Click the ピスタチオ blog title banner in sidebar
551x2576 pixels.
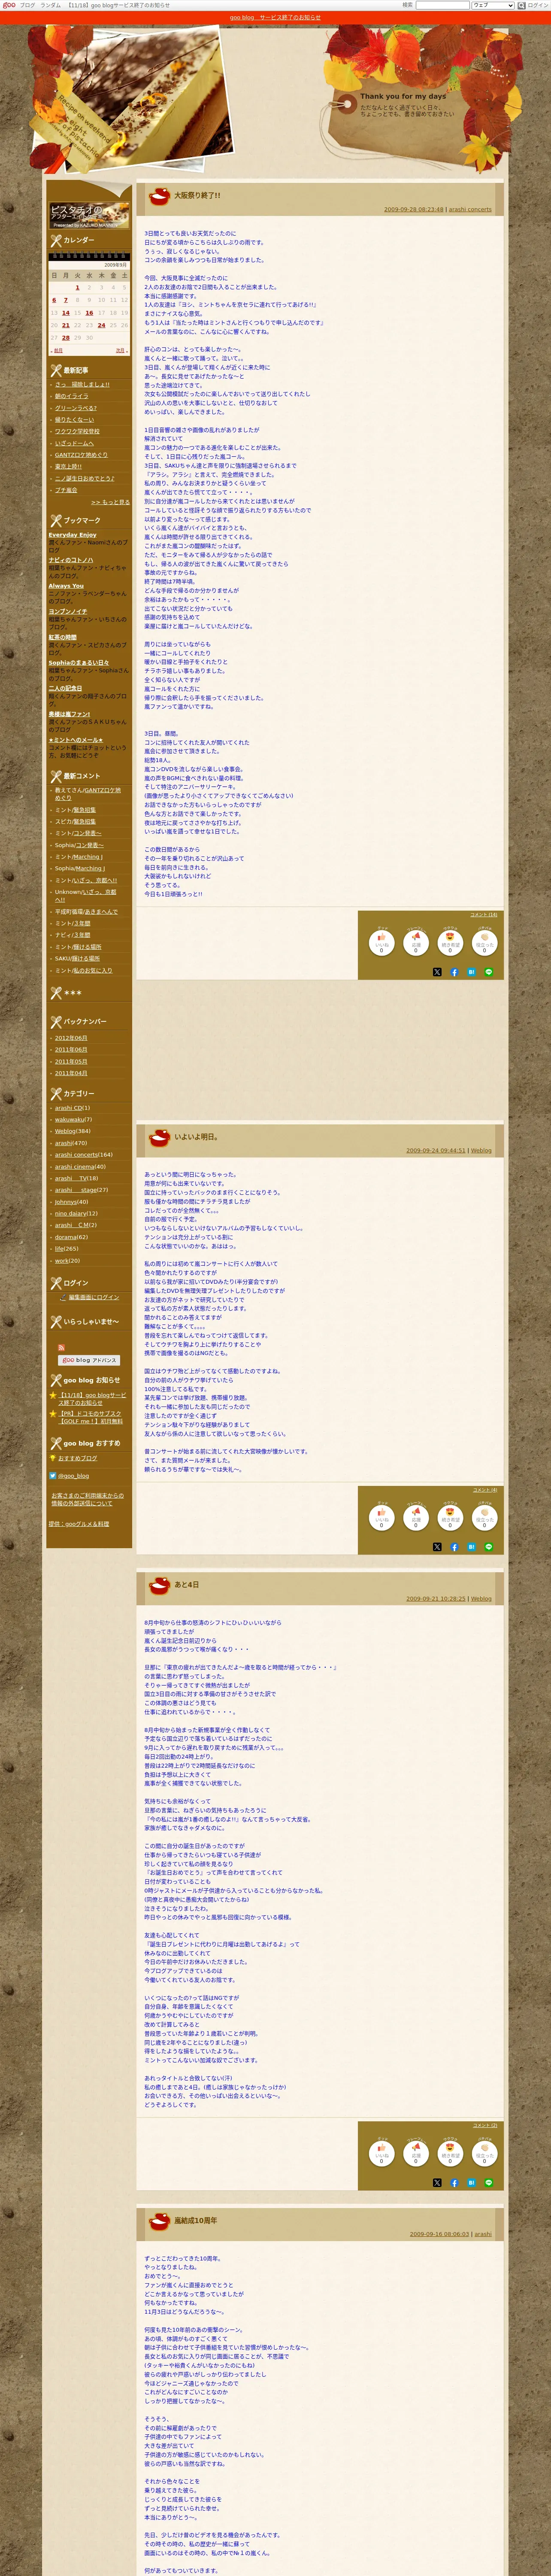pyautogui.click(x=89, y=216)
